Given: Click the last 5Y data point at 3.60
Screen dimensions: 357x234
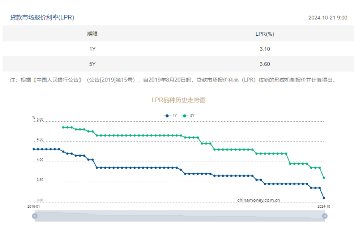Looking at the screenshot, I should [324, 178].
